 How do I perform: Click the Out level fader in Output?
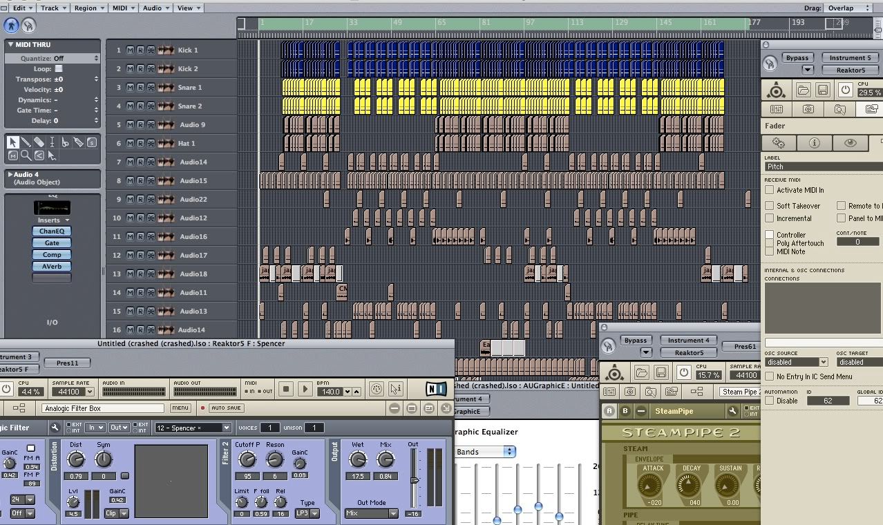(414, 480)
